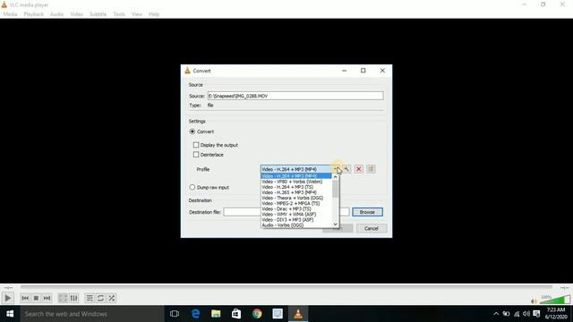The width and height of the screenshot is (573, 322).
Task: Open File Explorer from taskbar
Action: click(216, 314)
